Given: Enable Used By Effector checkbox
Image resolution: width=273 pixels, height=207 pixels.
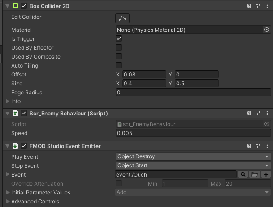Looking at the screenshot, I should 119,48.
